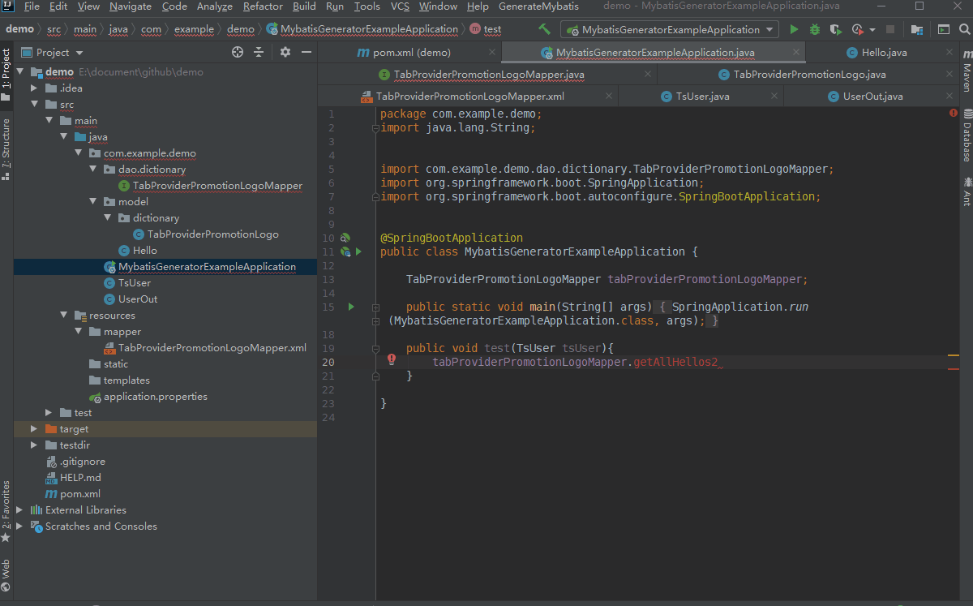This screenshot has width=973, height=606.
Task: Collapse the dictionary package under model
Action: tap(106, 217)
